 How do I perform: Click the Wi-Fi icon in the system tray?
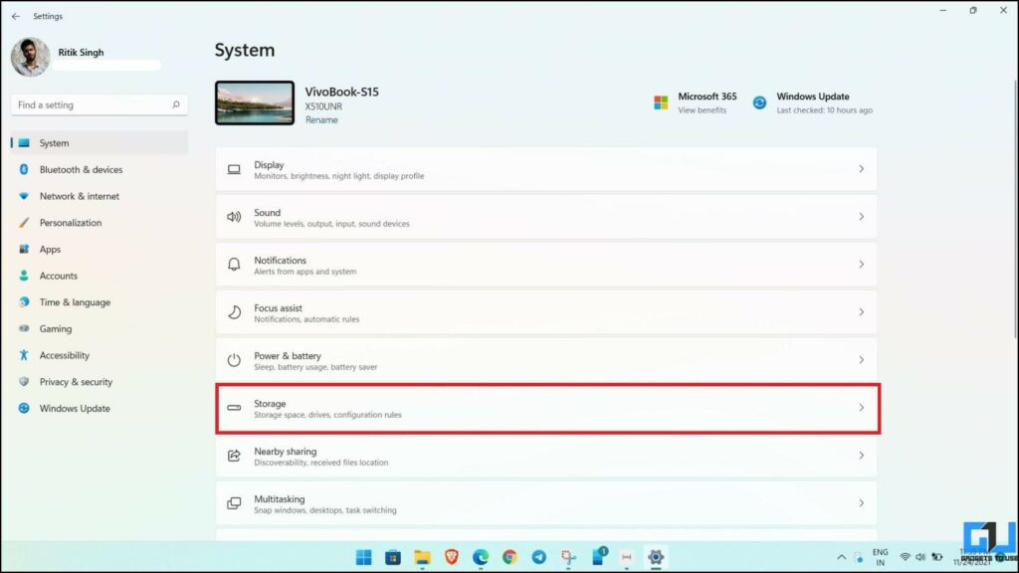click(x=904, y=557)
